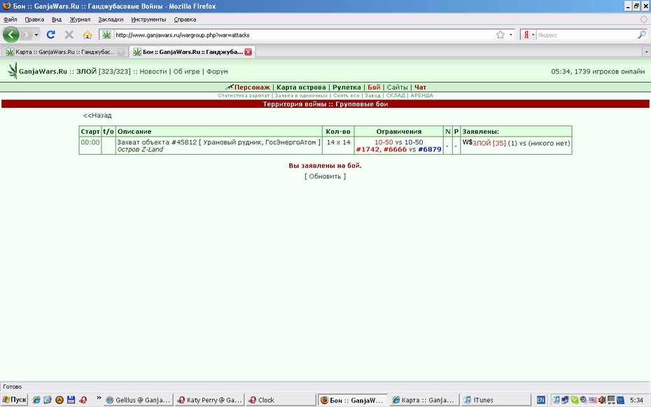Image resolution: width=651 pixels, height=407 pixels.
Task: Open the back/forward history dropdown arrow
Action: [36, 35]
